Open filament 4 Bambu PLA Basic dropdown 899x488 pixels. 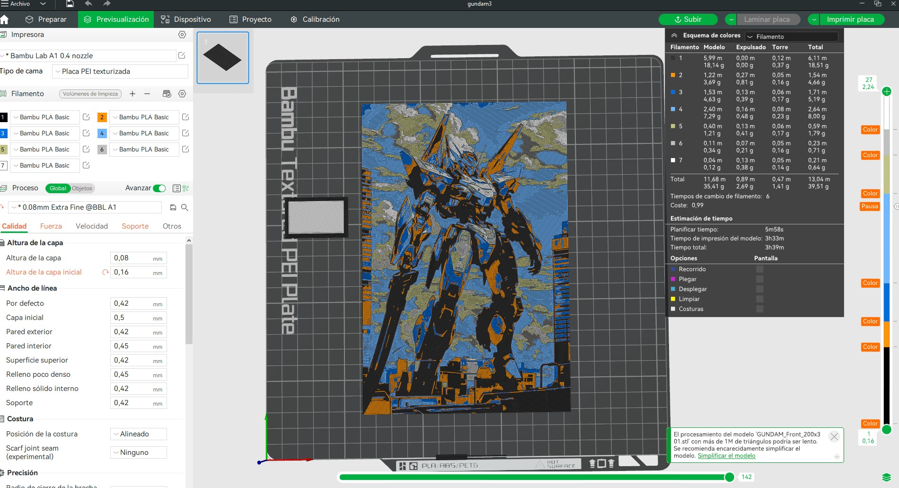click(144, 133)
